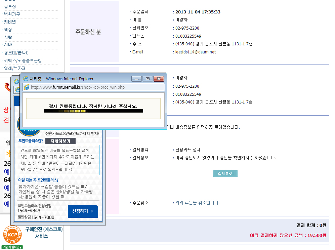Click the IE icon in 처리중 title bar
This screenshot has width=335, height=250.
[26, 79]
